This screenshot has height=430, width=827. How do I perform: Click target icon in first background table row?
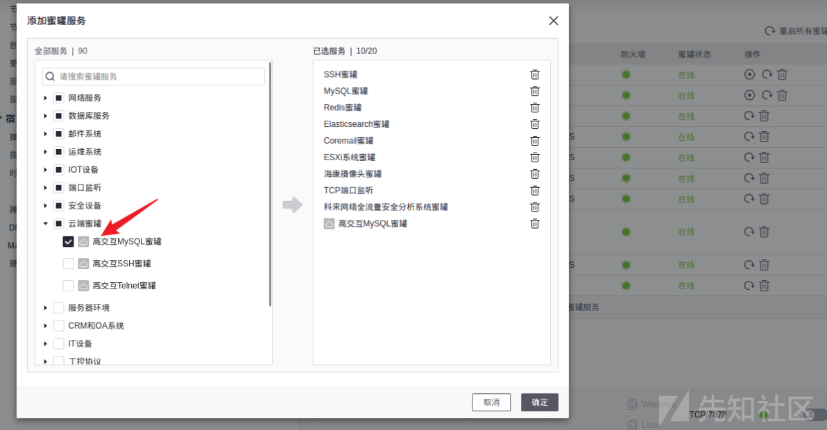click(749, 74)
